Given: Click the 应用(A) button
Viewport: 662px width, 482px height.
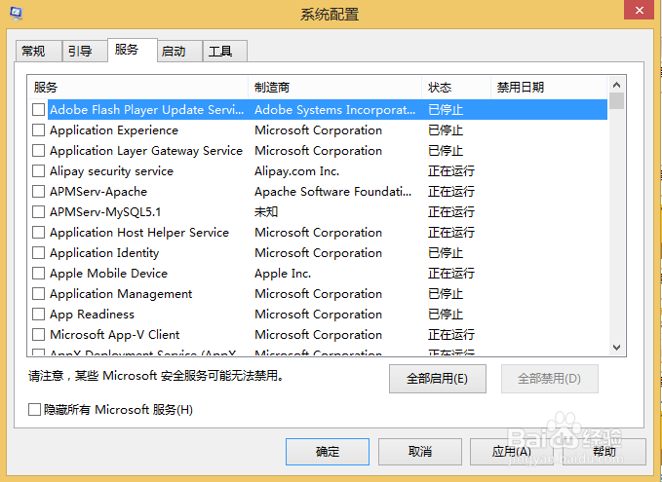Looking at the screenshot, I should [x=511, y=452].
